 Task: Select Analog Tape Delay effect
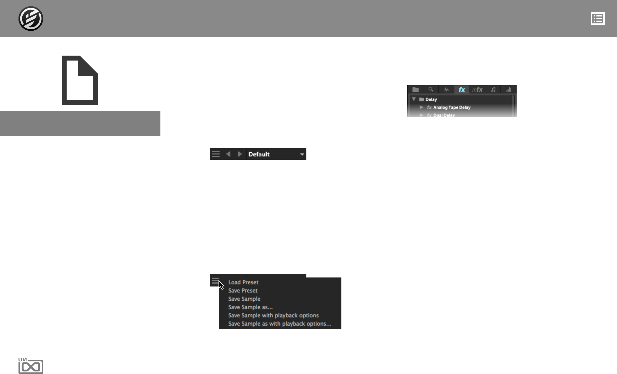[x=452, y=107]
